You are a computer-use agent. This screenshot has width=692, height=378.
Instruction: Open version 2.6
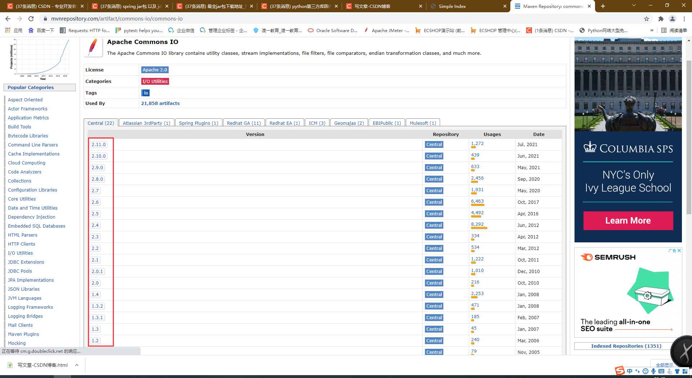click(x=95, y=202)
